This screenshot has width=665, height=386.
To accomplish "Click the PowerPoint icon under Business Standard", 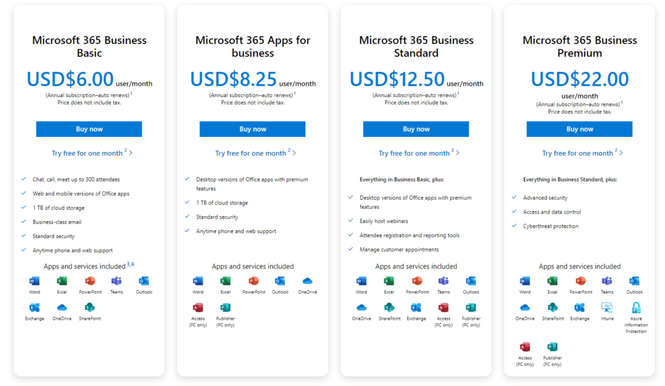I will 417,282.
